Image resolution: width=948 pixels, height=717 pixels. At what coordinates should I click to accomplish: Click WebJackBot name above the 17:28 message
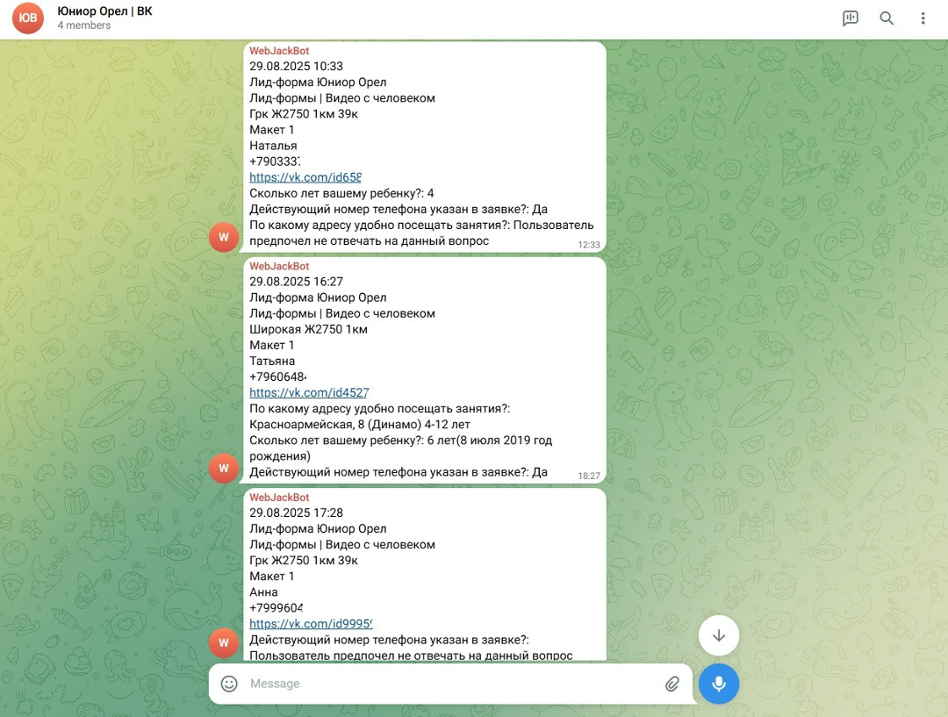[x=279, y=497]
